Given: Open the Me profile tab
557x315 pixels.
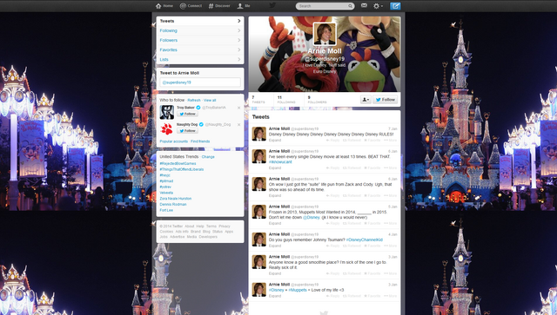Looking at the screenshot, I should (244, 6).
